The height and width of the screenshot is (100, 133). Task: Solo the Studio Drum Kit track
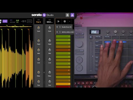[60, 27]
